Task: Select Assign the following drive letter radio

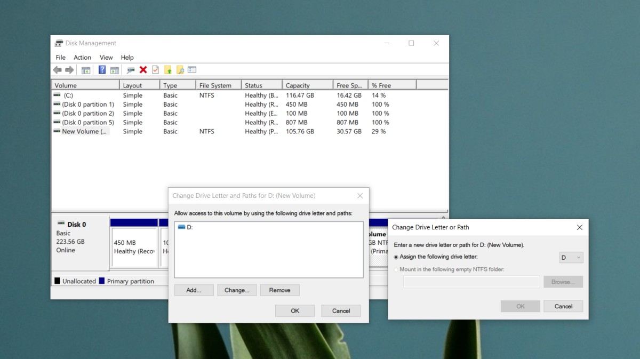Action: tap(396, 257)
